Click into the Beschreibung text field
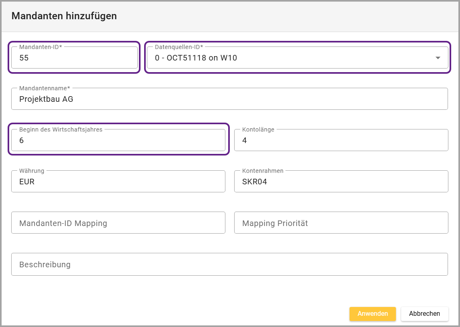The image size is (460, 327). coord(229,264)
